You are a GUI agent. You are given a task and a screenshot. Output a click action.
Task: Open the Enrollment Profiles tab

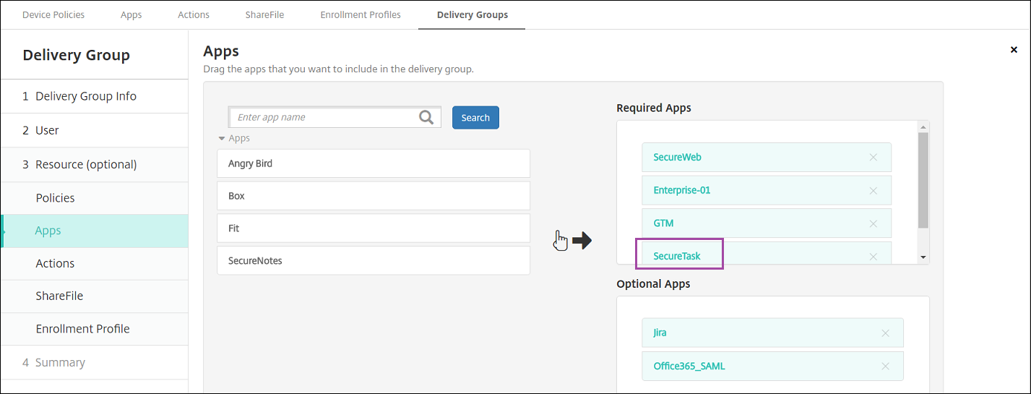(361, 14)
